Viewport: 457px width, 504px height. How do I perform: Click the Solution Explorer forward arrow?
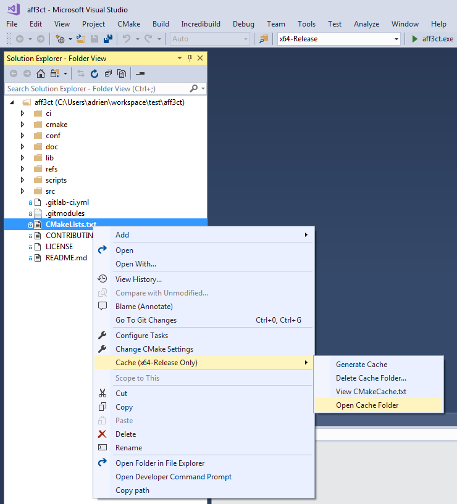[x=27, y=73]
